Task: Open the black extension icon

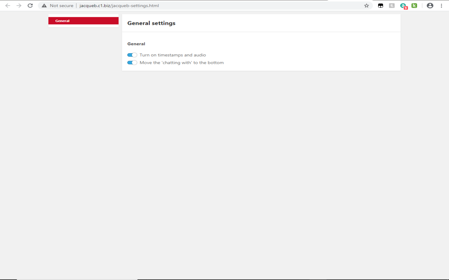Action: pos(381,6)
